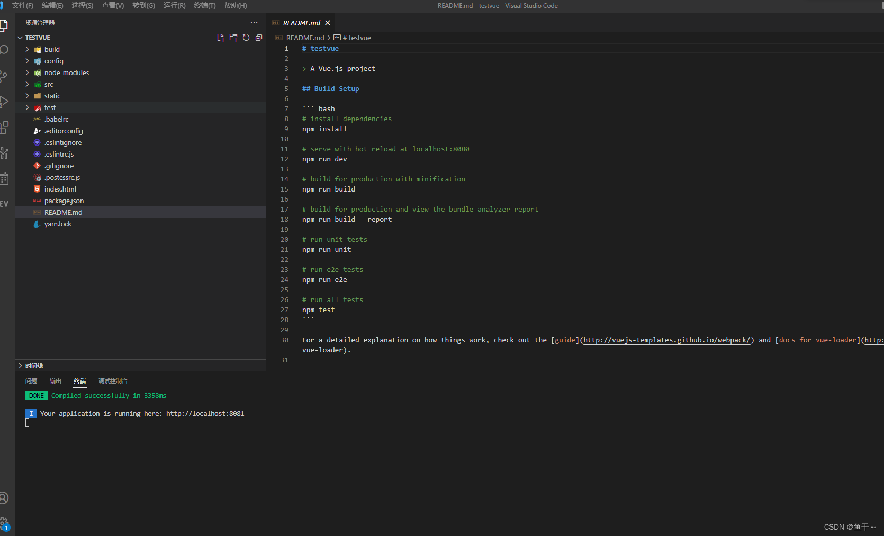Open the 帮助(H) menu

236,5
